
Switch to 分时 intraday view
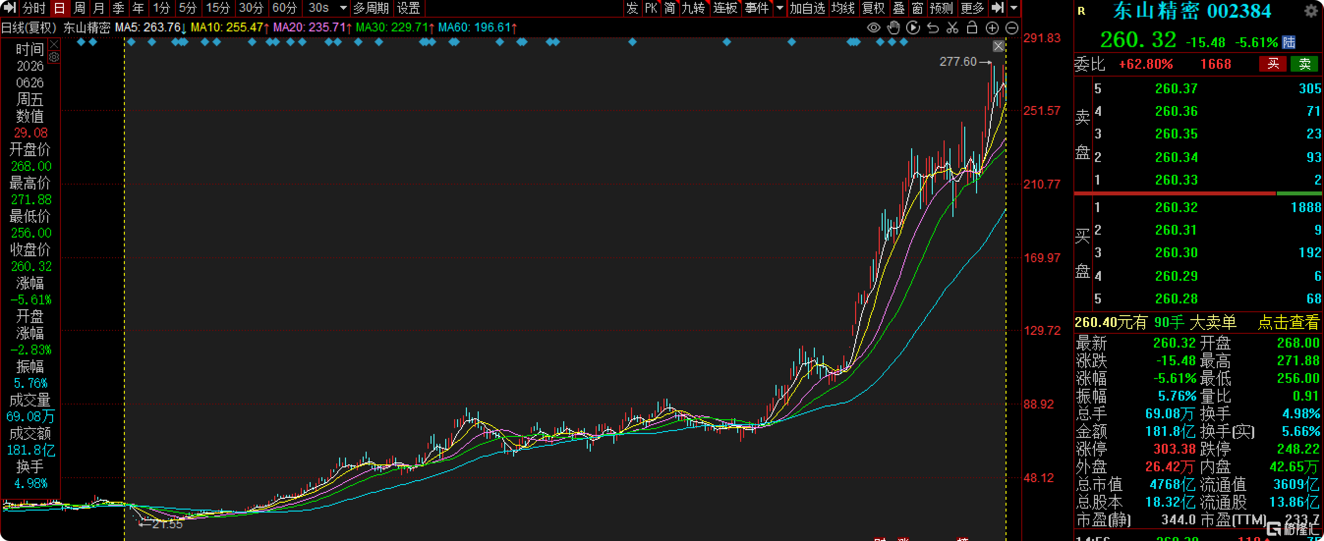tap(34, 8)
